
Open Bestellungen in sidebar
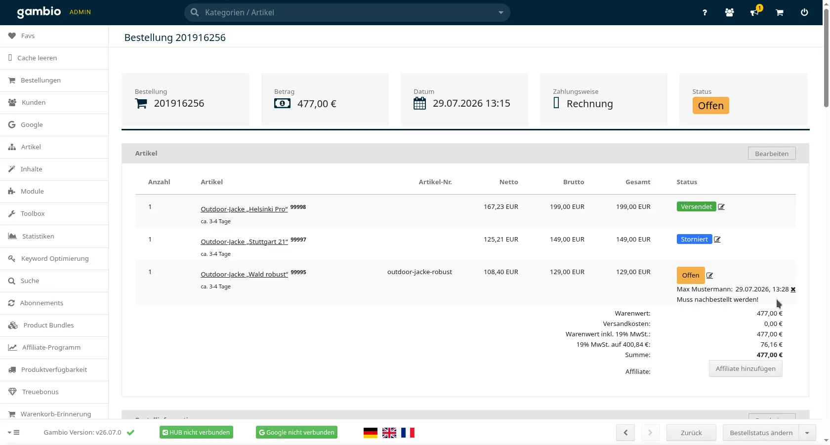click(x=54, y=81)
